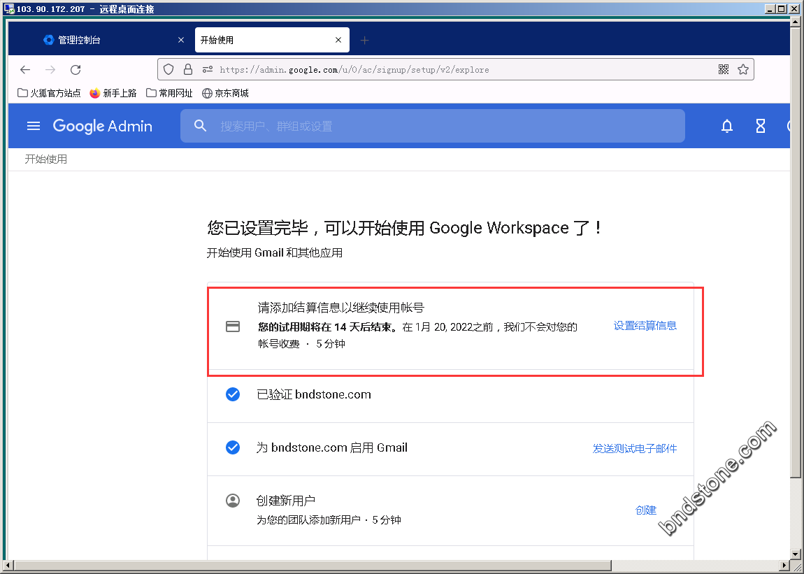Minimize the remote desktop window
Viewport: 804px width, 574px height.
770,8
